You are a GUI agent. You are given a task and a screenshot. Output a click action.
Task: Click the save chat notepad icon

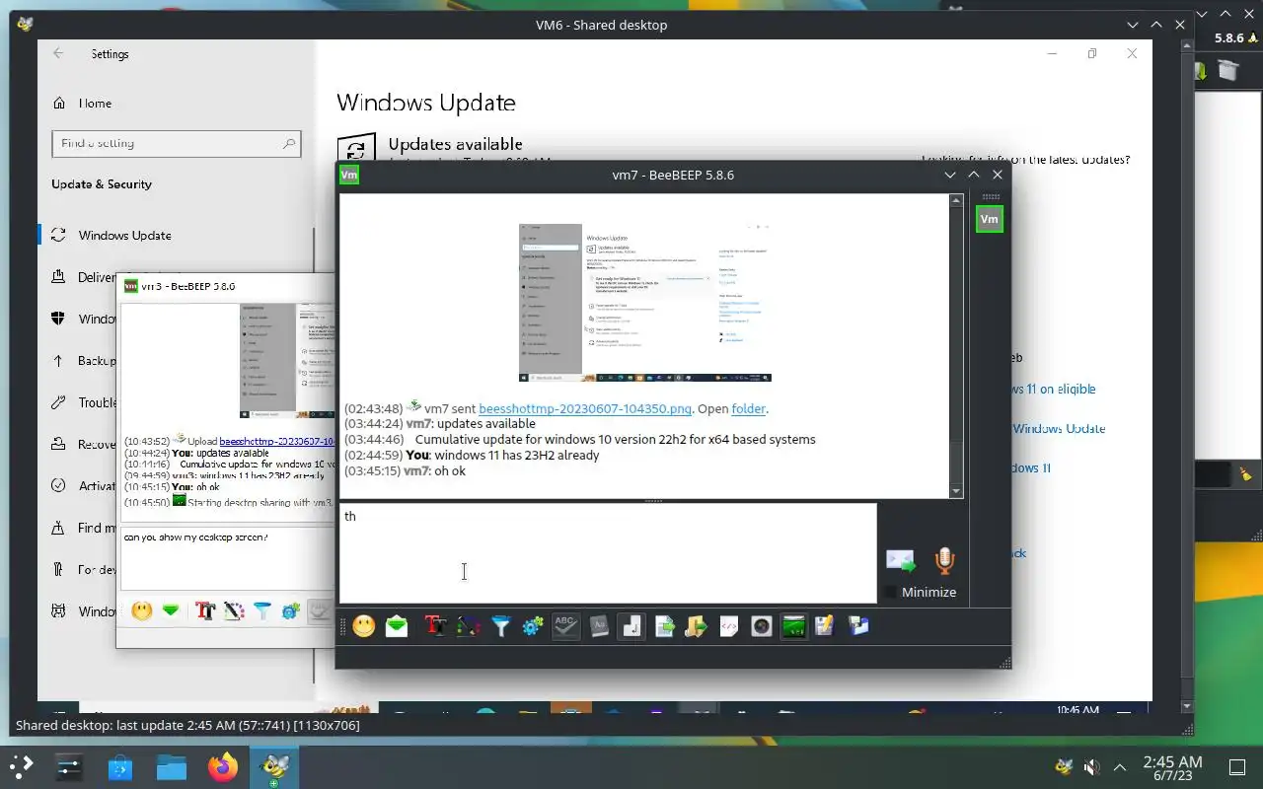(x=825, y=626)
